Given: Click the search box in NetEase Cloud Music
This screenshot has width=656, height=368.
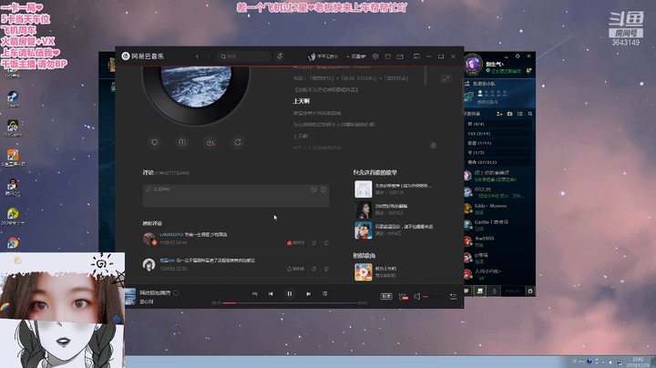Looking at the screenshot, I should tap(244, 56).
